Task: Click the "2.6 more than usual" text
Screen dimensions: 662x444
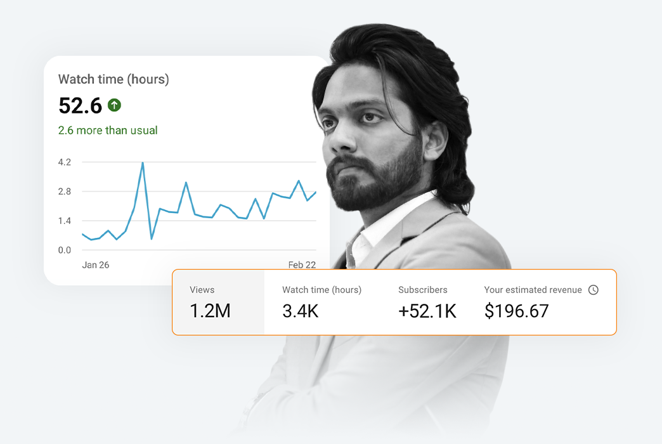Action: click(x=108, y=131)
